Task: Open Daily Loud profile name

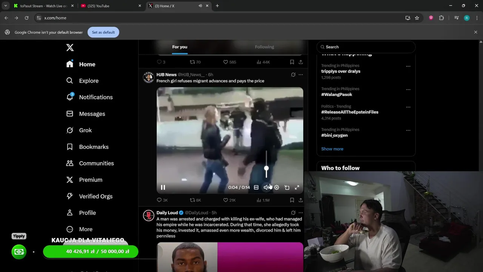Action: 167,213
